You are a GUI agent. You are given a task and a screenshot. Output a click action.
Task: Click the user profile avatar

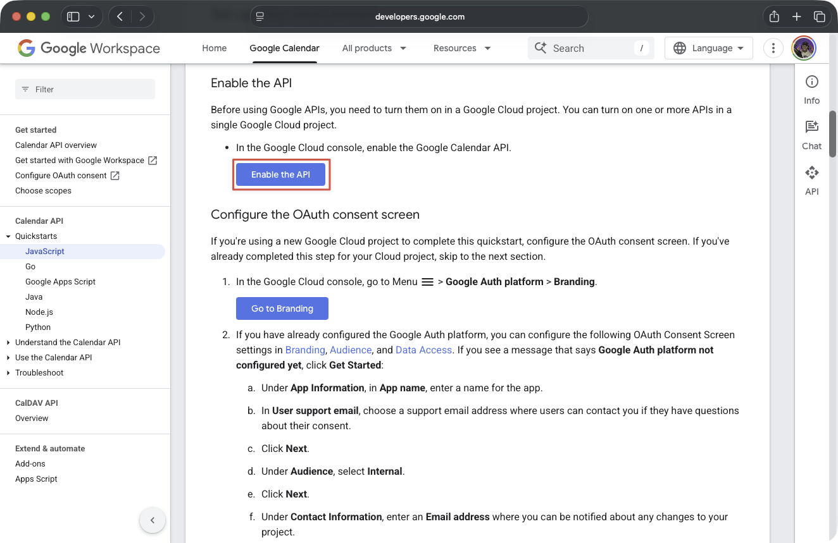coord(804,48)
